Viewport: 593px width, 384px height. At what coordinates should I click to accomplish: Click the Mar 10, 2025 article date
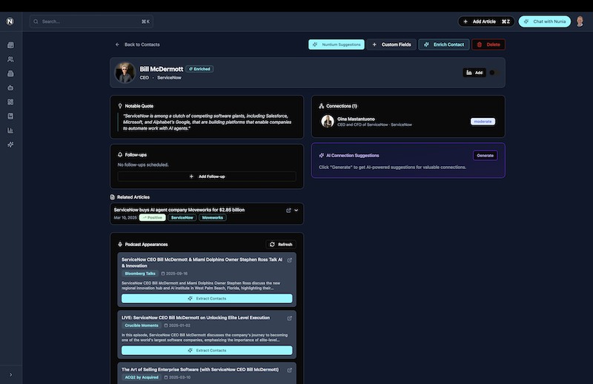click(x=125, y=217)
